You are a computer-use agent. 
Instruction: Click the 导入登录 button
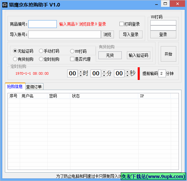click(x=131, y=34)
